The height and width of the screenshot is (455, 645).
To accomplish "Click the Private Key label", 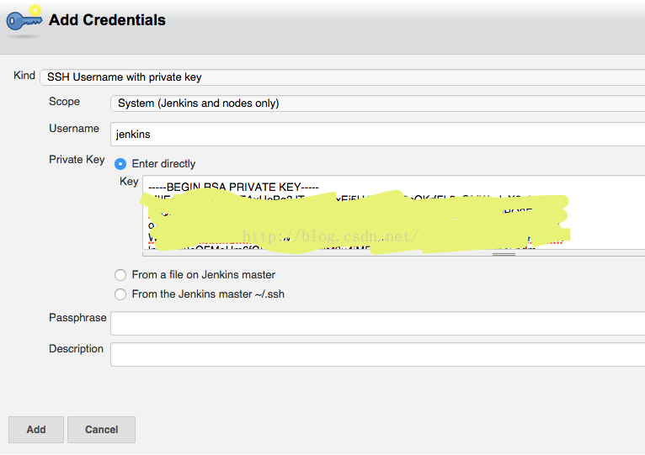I will 77,160.
